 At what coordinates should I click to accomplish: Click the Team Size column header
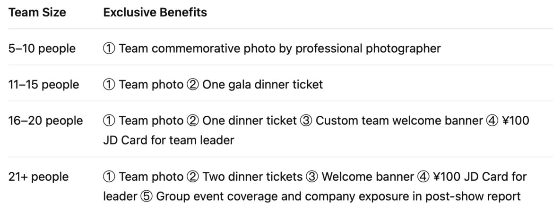37,13
